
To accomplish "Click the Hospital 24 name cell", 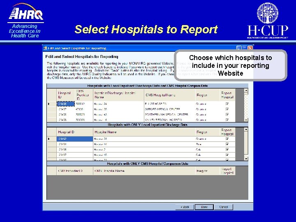I will click(118, 104).
